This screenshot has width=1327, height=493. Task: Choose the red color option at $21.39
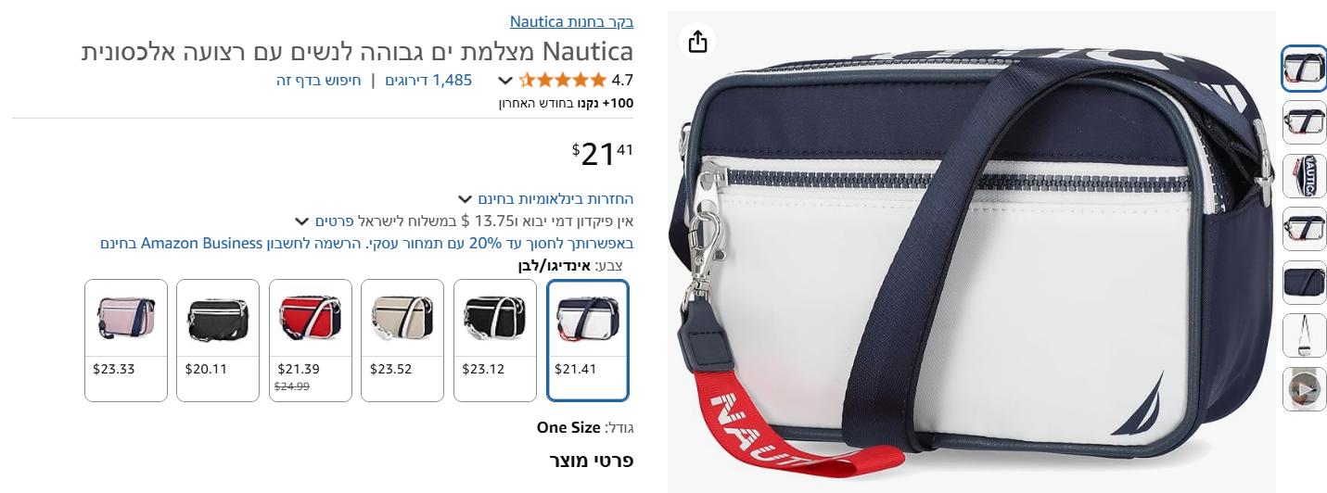coord(311,340)
